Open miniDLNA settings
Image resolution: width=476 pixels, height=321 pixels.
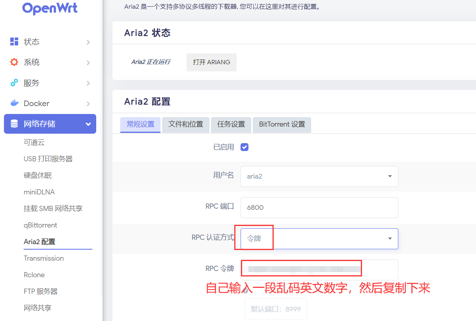39,192
